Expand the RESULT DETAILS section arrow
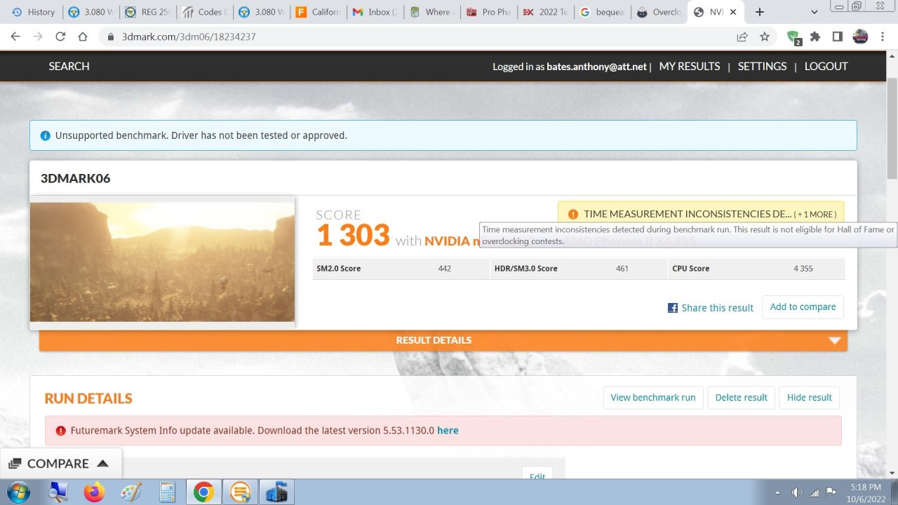The width and height of the screenshot is (898, 505). tap(834, 340)
